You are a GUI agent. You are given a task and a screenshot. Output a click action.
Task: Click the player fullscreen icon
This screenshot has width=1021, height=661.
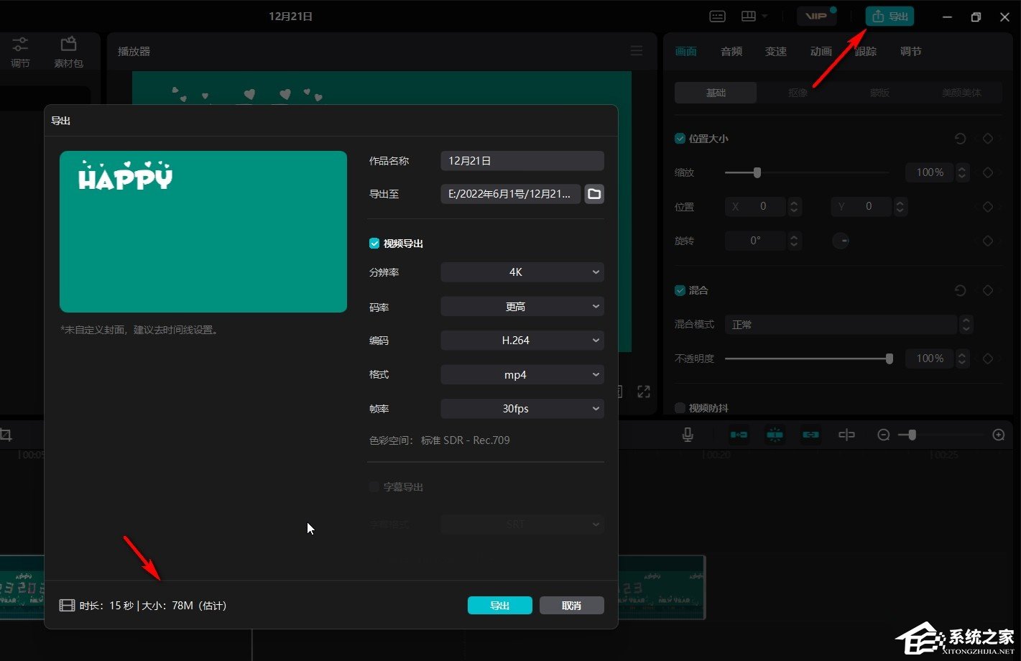click(x=643, y=392)
